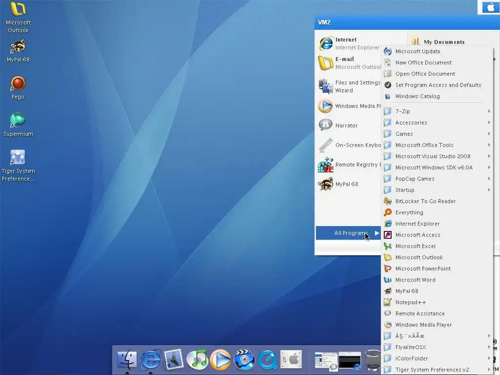Open Windows Media Player recent start item
The width and height of the screenshot is (500, 375).
coord(349,106)
